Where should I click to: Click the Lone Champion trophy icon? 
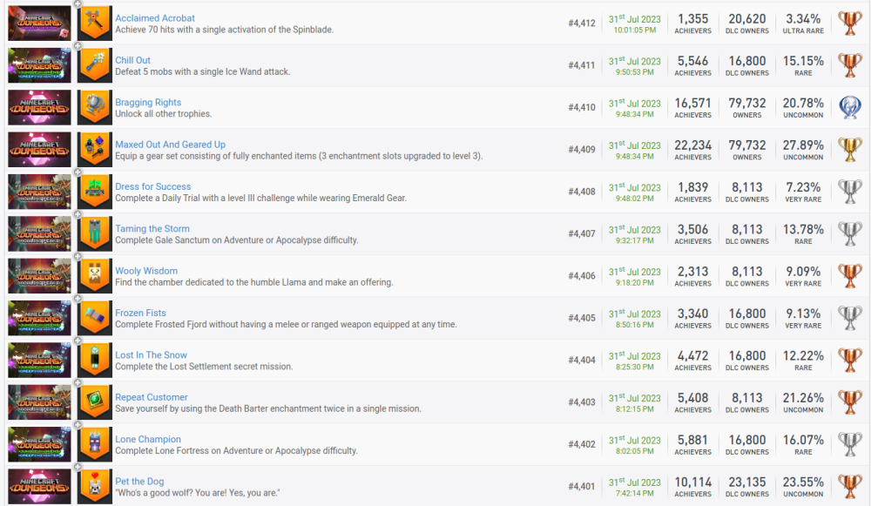tap(94, 444)
